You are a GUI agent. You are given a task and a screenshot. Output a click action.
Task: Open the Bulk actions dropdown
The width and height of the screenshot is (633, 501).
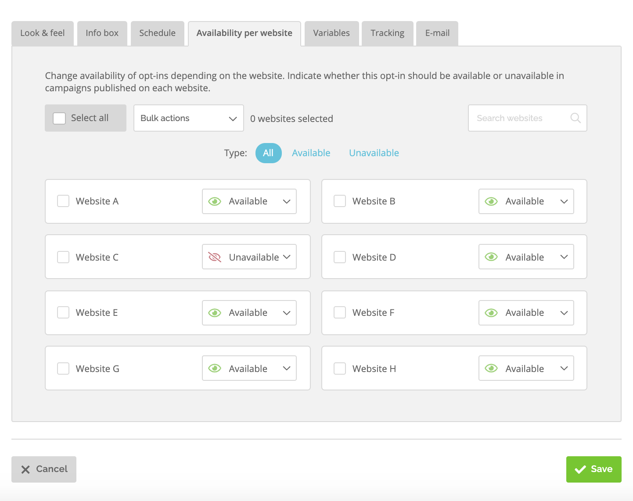point(189,118)
